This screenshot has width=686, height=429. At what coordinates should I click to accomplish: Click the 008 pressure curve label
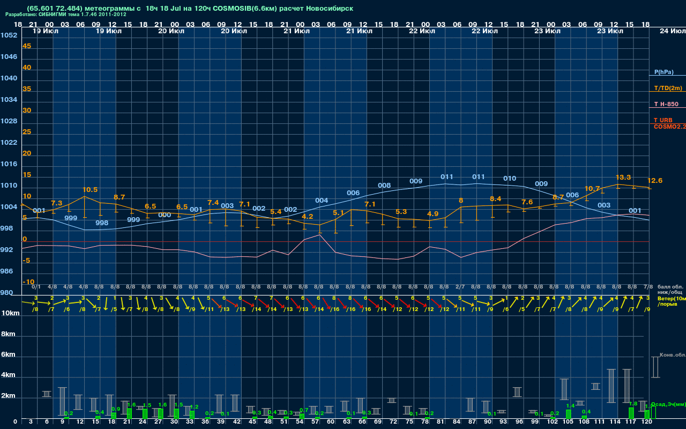click(x=384, y=186)
